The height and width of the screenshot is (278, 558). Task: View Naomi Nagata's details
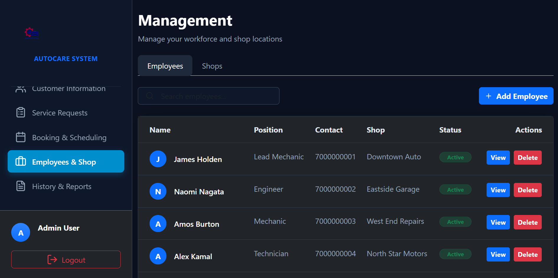(498, 190)
